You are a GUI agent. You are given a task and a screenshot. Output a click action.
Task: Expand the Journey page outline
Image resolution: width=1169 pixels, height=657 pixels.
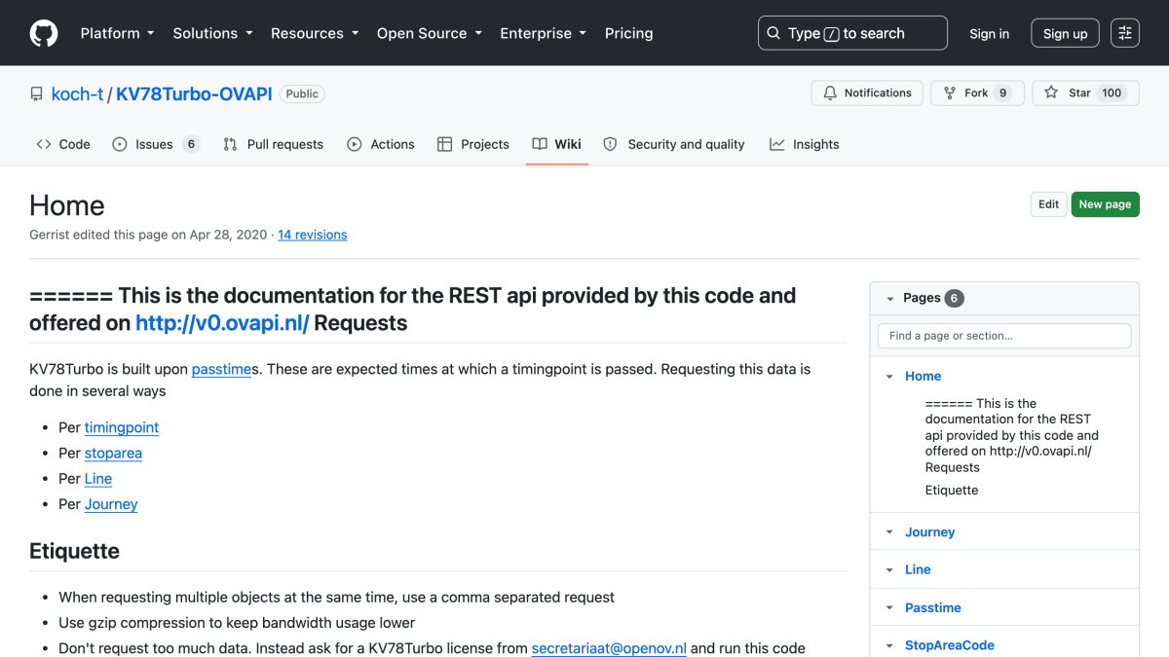889,532
